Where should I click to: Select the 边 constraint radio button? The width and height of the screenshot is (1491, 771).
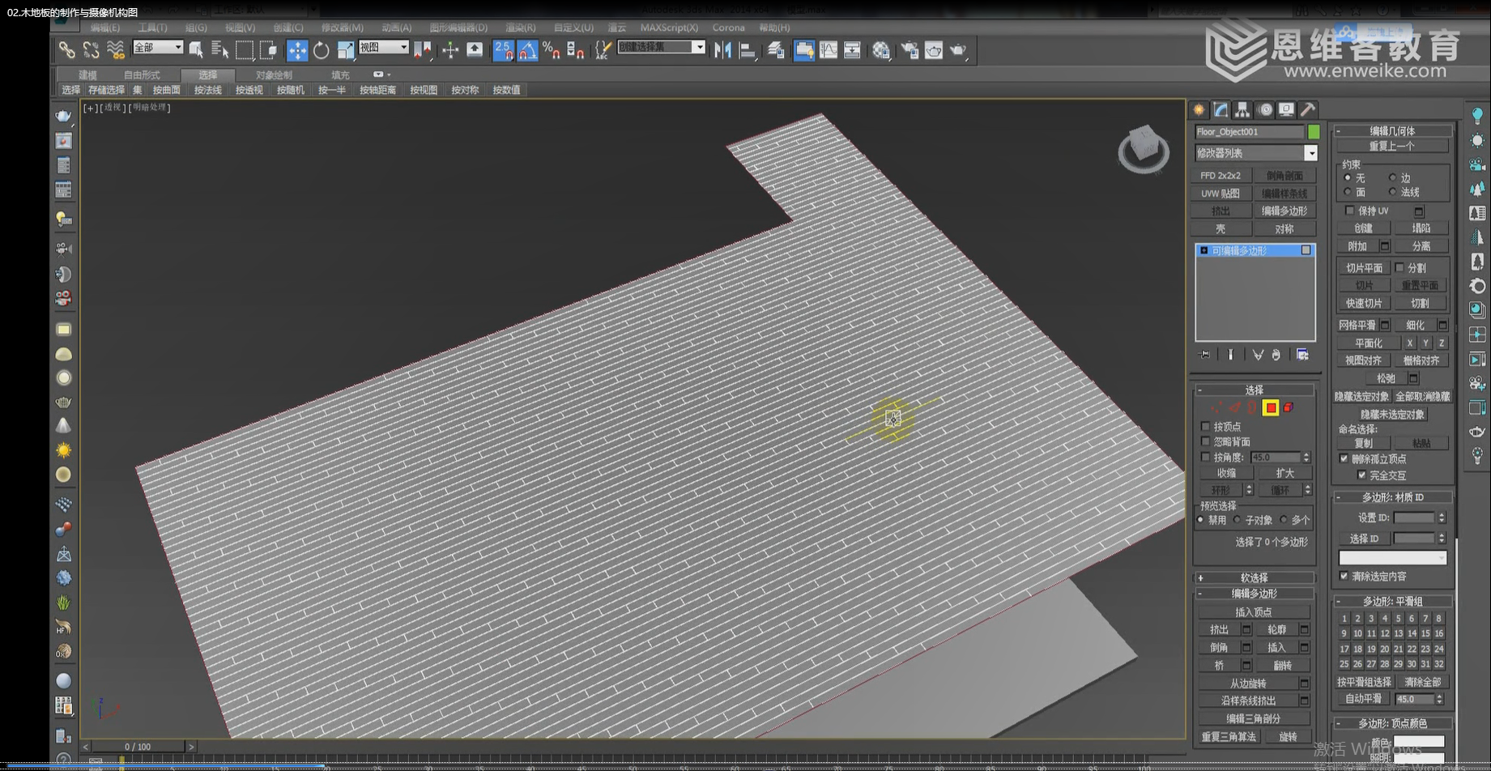pos(1393,178)
